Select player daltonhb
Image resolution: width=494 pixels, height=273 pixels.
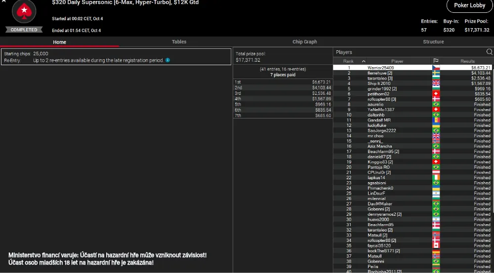[x=376, y=115]
